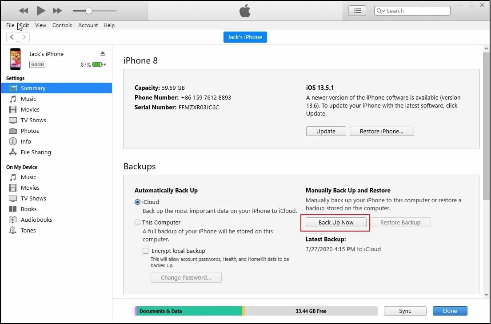491x324 pixels.
Task: Open Music icon under On My Device
Action: click(x=13, y=177)
